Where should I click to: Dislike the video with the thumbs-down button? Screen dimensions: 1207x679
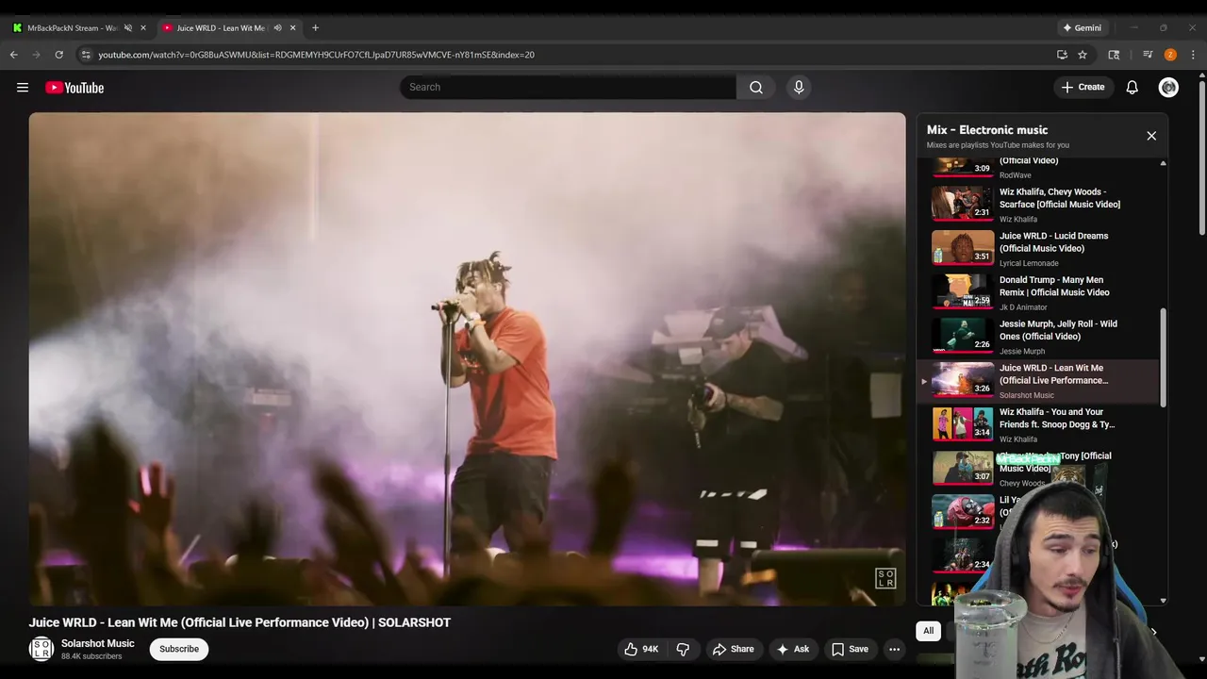pos(683,649)
